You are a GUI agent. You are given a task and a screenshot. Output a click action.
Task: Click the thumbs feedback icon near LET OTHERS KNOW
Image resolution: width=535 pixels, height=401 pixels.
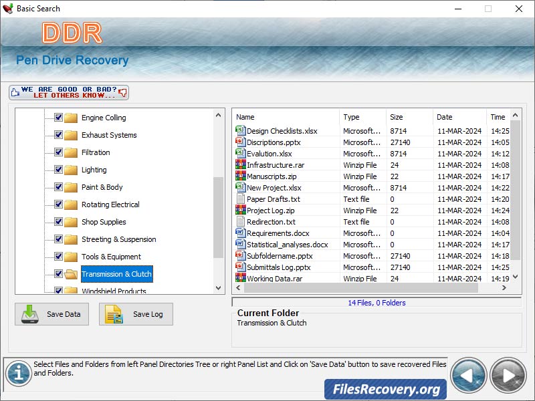coord(123,93)
